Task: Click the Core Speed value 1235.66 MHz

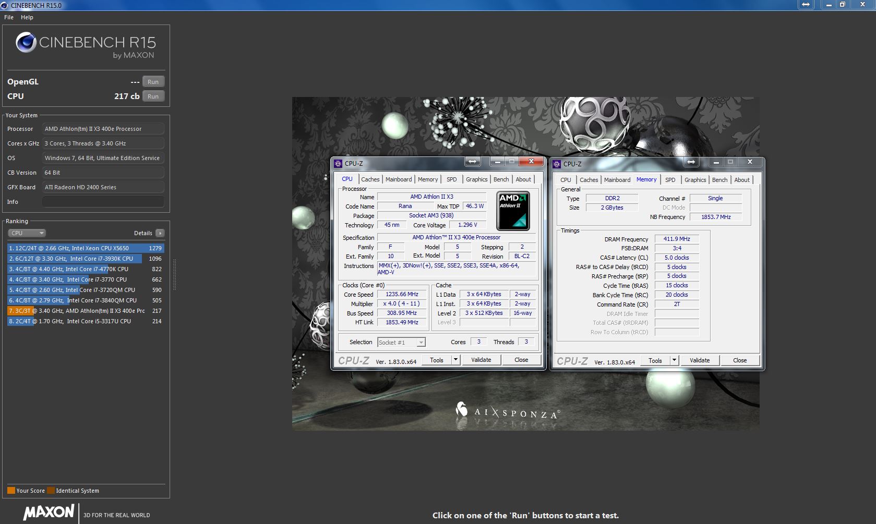Action: pos(402,294)
